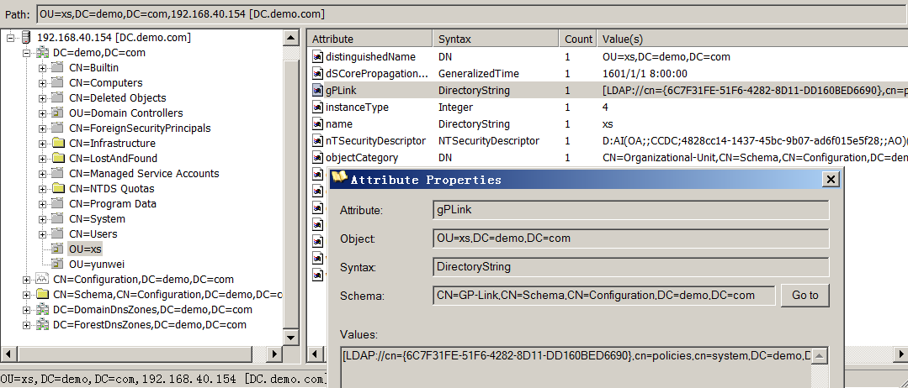
Task: Click the folder icon of CN=ForeignSecurityPrincipals
Action: 57,128
